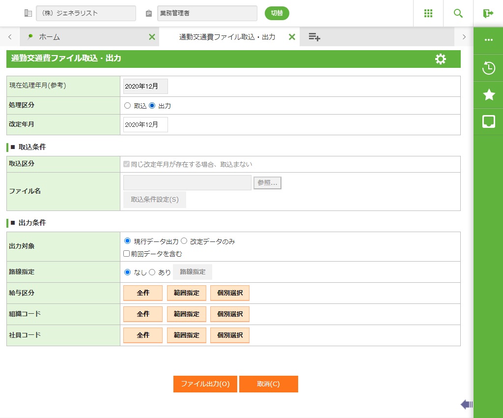Screen dimensions: 503x418
Task: Open favorites star icon in sidebar
Action: coord(488,95)
